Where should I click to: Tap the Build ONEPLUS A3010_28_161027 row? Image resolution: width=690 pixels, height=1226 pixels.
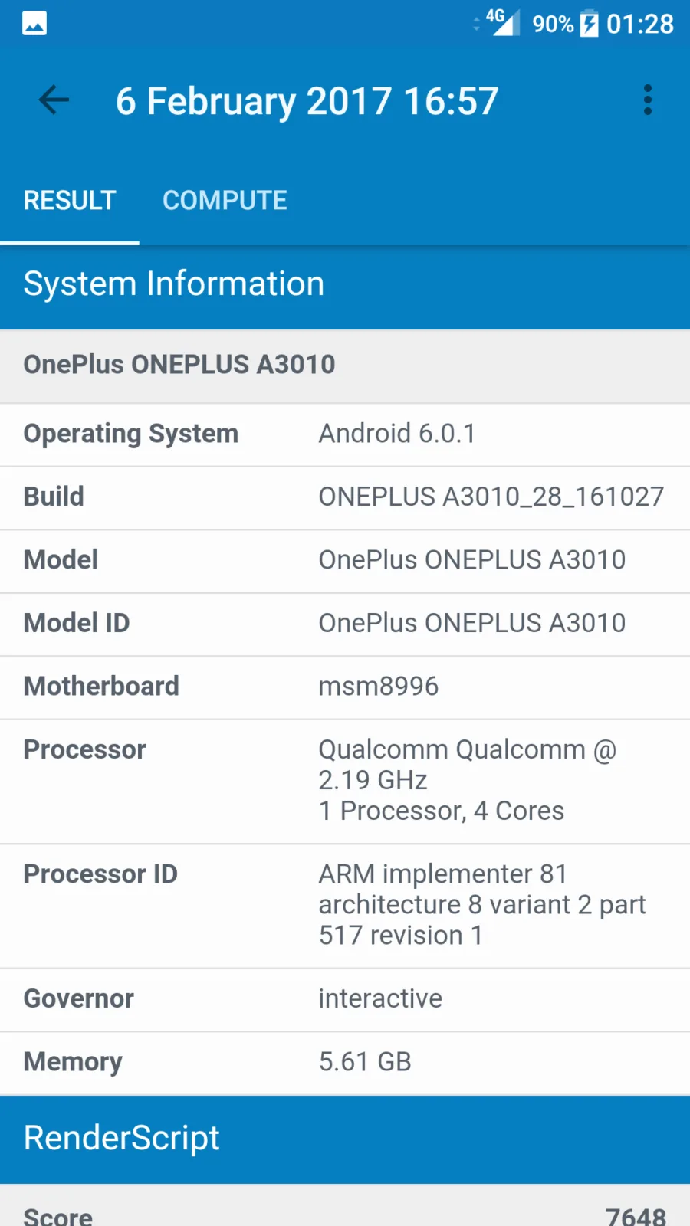tap(345, 497)
